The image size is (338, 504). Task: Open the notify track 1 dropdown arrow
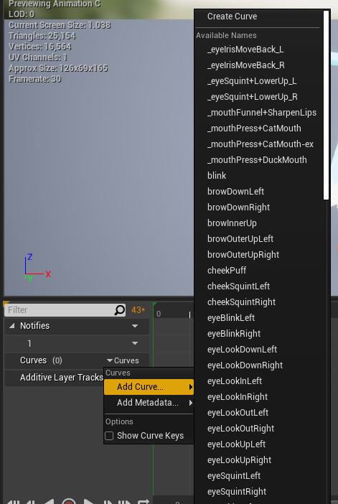[135, 344]
